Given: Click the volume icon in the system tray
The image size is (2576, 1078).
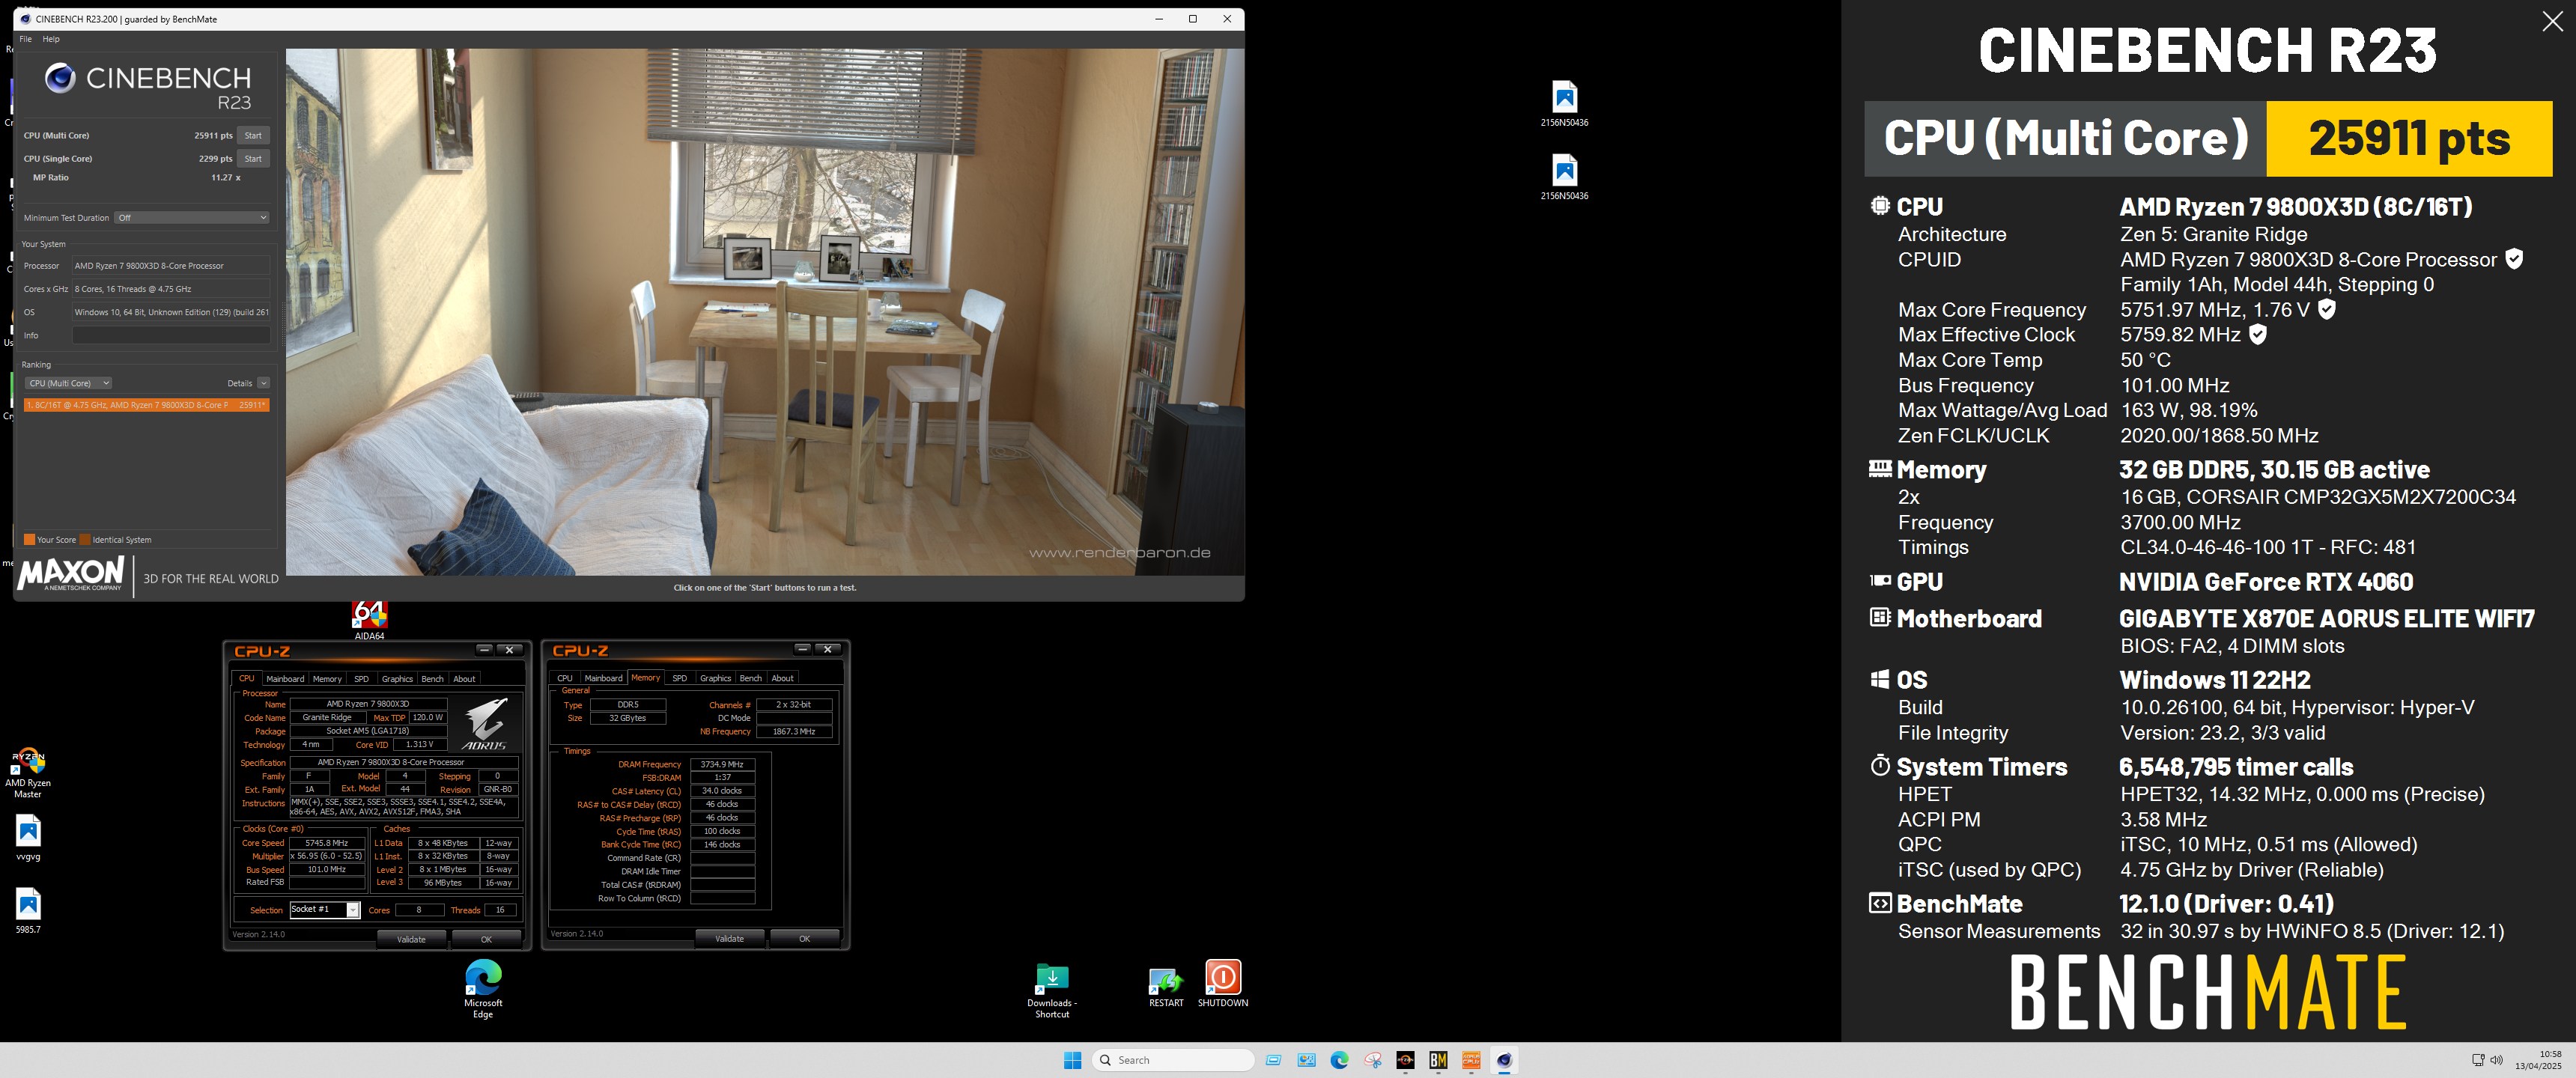Looking at the screenshot, I should tap(2497, 1060).
